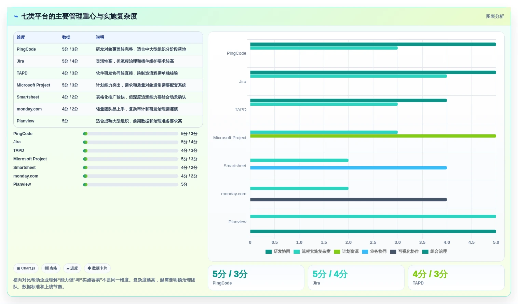Click the Microsoft Project chart axis label
The height and width of the screenshot is (304, 518).
230,138
